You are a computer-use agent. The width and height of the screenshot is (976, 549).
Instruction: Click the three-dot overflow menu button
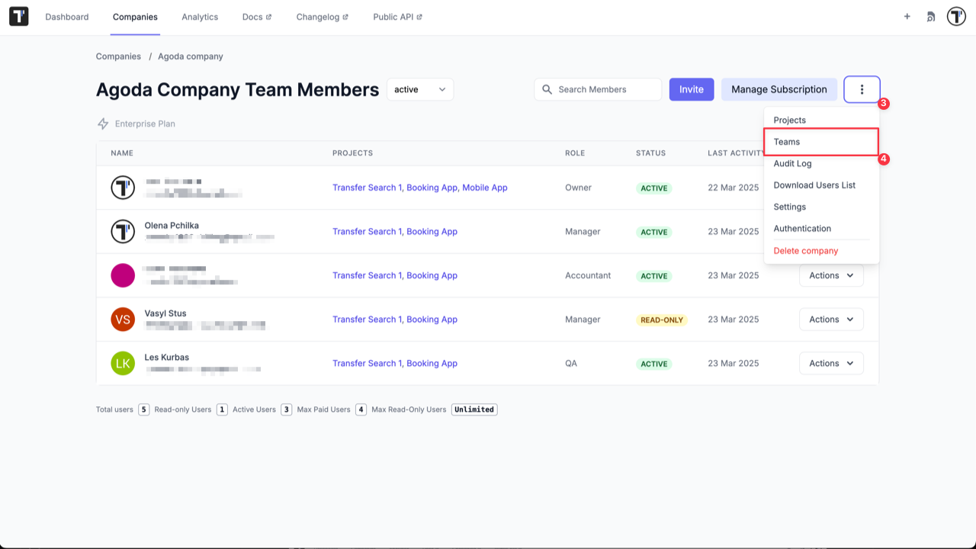coord(862,89)
